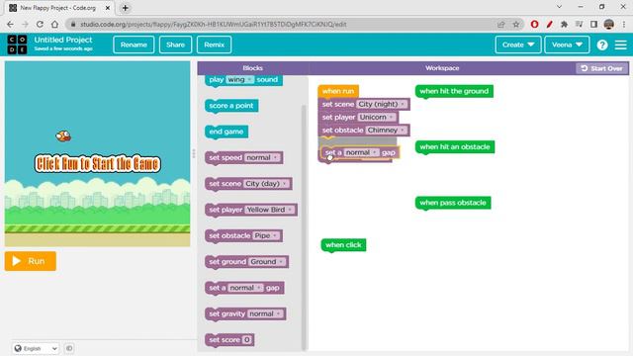Run the game

[31, 261]
